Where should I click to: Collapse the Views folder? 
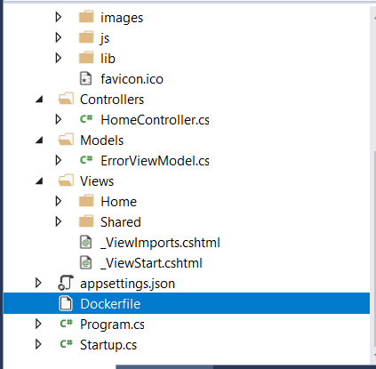(x=39, y=180)
